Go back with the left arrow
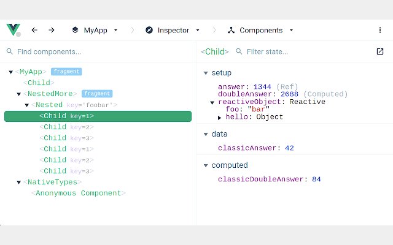Viewport: 393px width, 245px height. coord(34,30)
